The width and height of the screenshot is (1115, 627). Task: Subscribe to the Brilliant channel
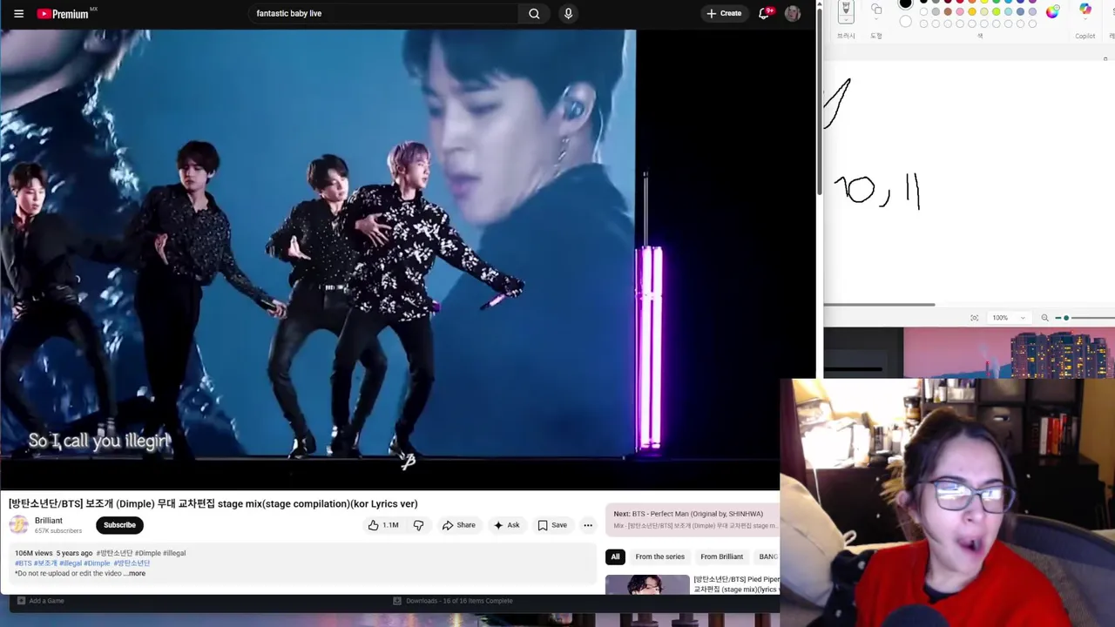[x=119, y=525]
